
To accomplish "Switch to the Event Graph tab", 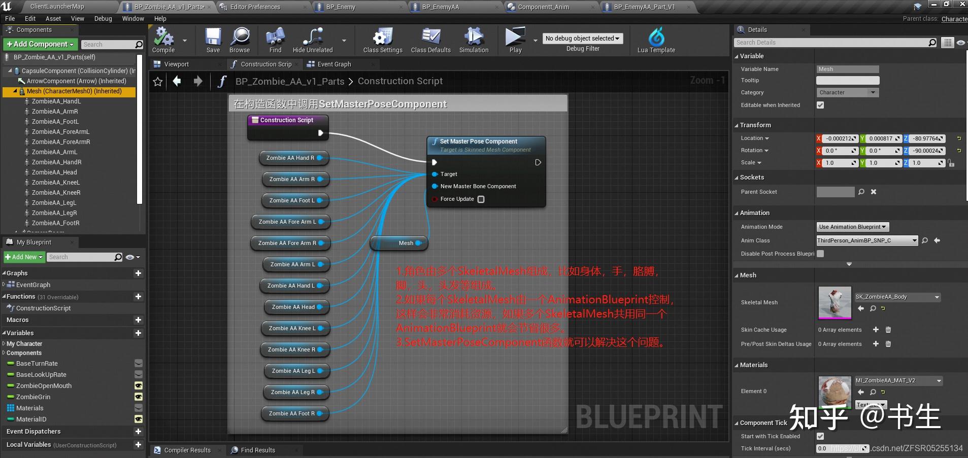I will pyautogui.click(x=333, y=64).
